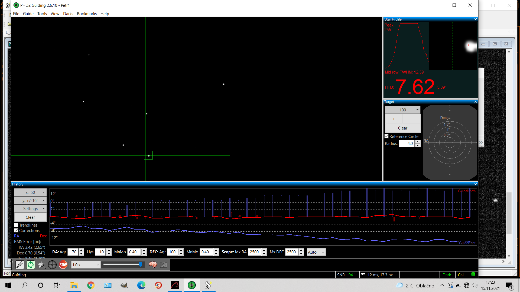Image resolution: width=520 pixels, height=292 pixels.
Task: Open Advanced Settings via brain icon
Action: 153,265
